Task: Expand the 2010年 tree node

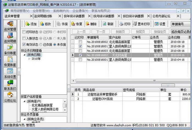Action: [29, 59]
